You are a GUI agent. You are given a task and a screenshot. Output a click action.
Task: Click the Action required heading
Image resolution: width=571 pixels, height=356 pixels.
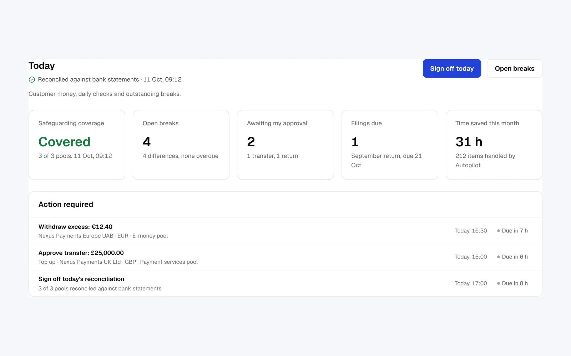point(66,204)
